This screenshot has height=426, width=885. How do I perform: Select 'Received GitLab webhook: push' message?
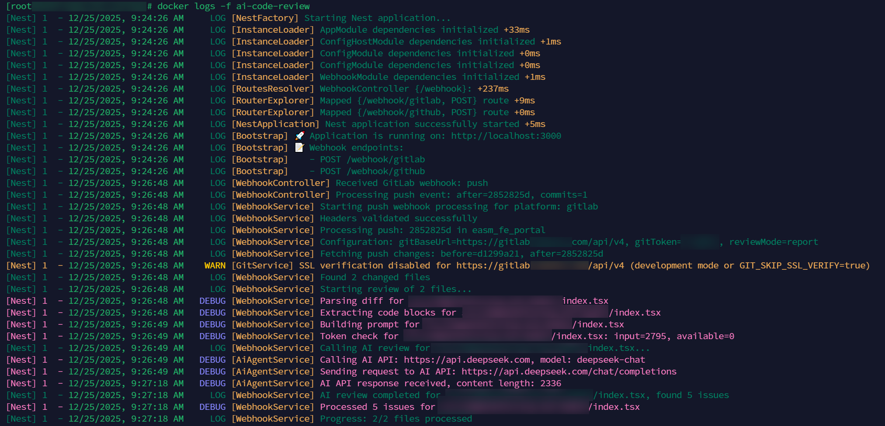point(412,183)
